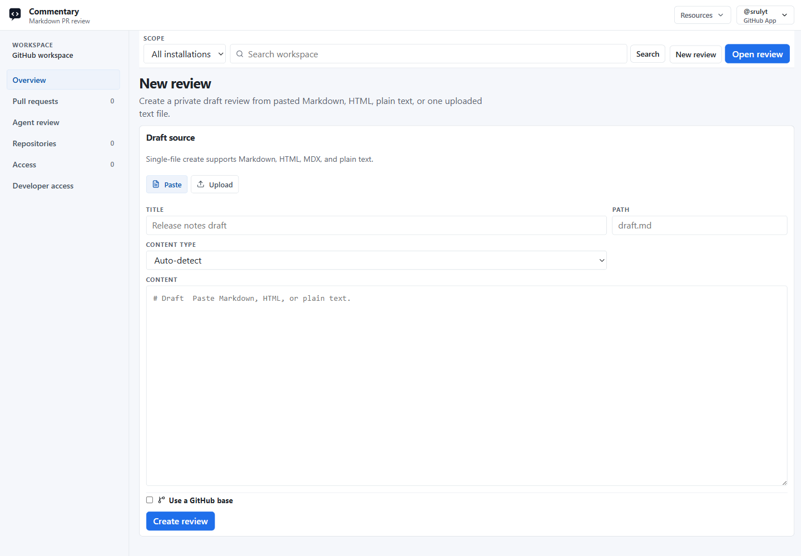Image resolution: width=801 pixels, height=556 pixels.
Task: Click into the Content text area
Action: click(467, 386)
